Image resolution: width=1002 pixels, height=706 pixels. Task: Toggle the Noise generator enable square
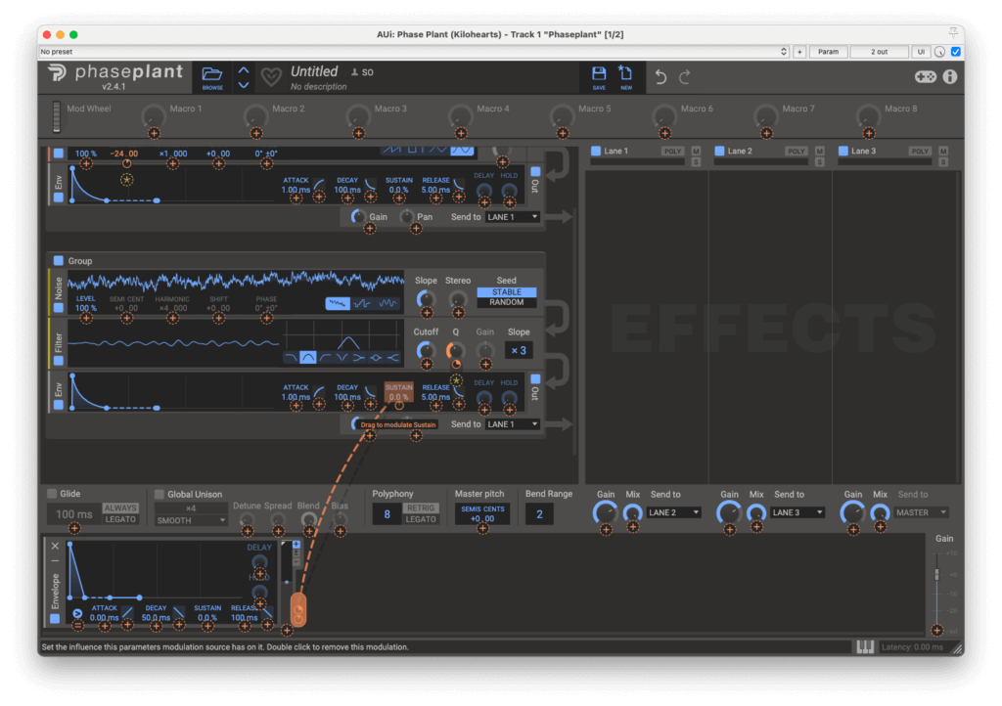click(x=58, y=307)
